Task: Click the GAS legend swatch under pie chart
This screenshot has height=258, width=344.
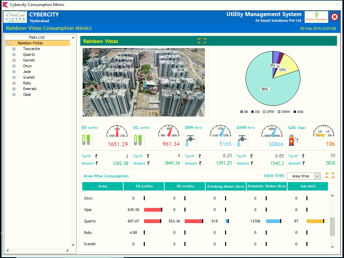Action: point(295,112)
